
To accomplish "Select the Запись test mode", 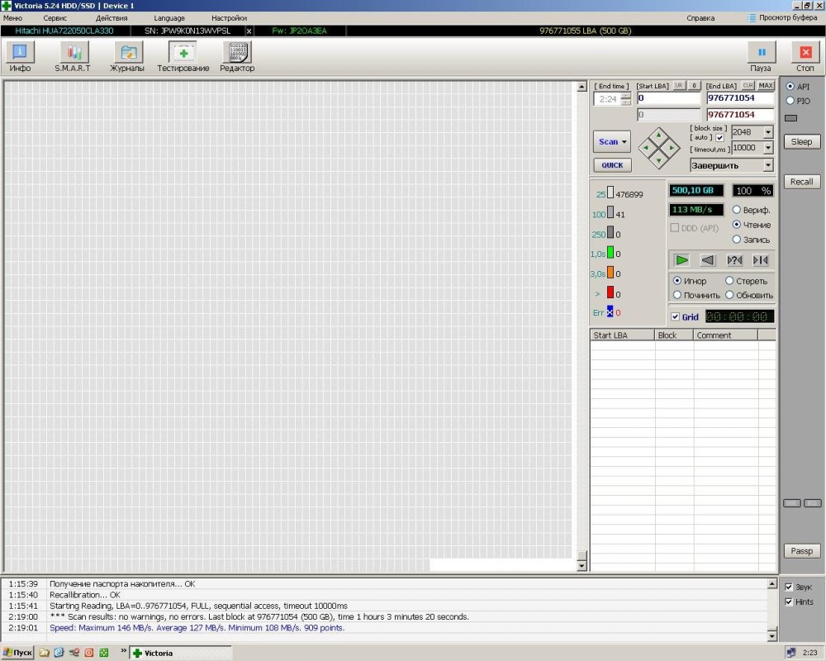I will click(736, 239).
